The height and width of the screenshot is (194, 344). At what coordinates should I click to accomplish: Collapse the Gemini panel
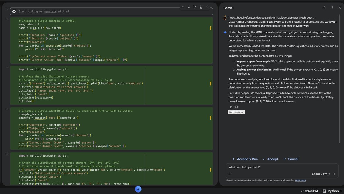pyautogui.click(x=324, y=8)
